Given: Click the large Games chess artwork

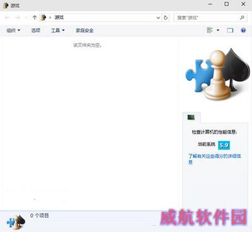Looking at the screenshot, I should [x=217, y=75].
